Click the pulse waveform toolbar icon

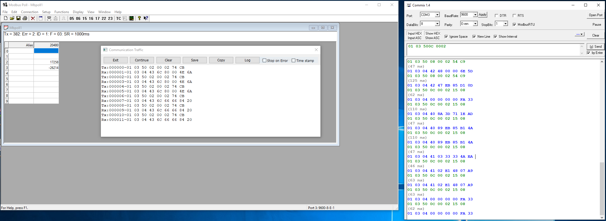64,18
